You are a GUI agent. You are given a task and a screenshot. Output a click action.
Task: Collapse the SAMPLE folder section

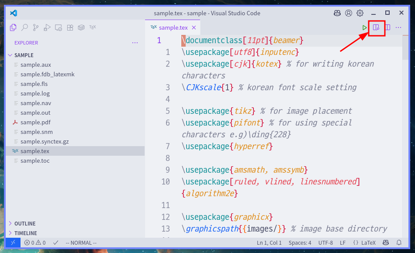click(x=24, y=55)
